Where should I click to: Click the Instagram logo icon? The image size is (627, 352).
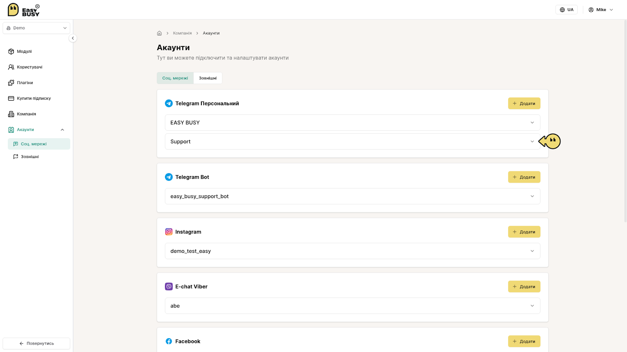(x=169, y=232)
